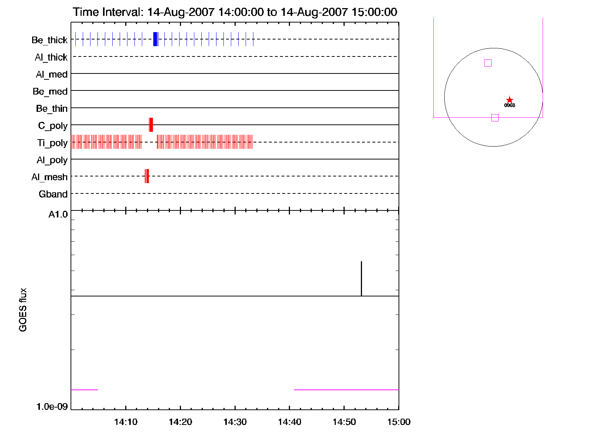This screenshot has height=443, width=591.
Task: Click the 15:00 time axis label
Action: pos(399,422)
